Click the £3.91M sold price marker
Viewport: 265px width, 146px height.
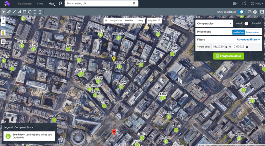[169, 117]
